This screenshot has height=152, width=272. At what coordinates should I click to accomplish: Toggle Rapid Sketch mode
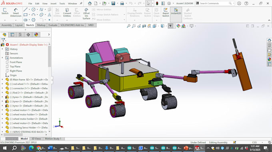click(166, 12)
